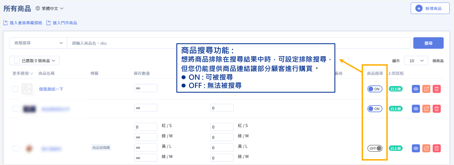Image resolution: width=454 pixels, height=165 pixels.
Task: Enable the OFF 商品搜尋 toggle in third row
Action: 375,148
